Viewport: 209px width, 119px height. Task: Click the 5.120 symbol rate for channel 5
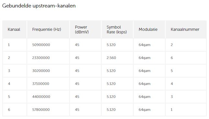click(111, 97)
